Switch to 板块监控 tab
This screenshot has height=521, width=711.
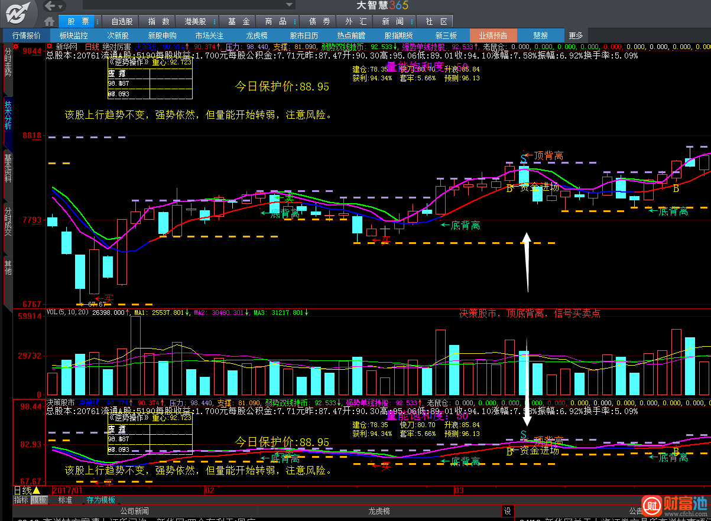74,35
